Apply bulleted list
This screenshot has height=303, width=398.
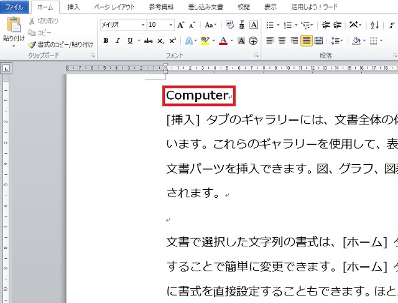click(270, 25)
